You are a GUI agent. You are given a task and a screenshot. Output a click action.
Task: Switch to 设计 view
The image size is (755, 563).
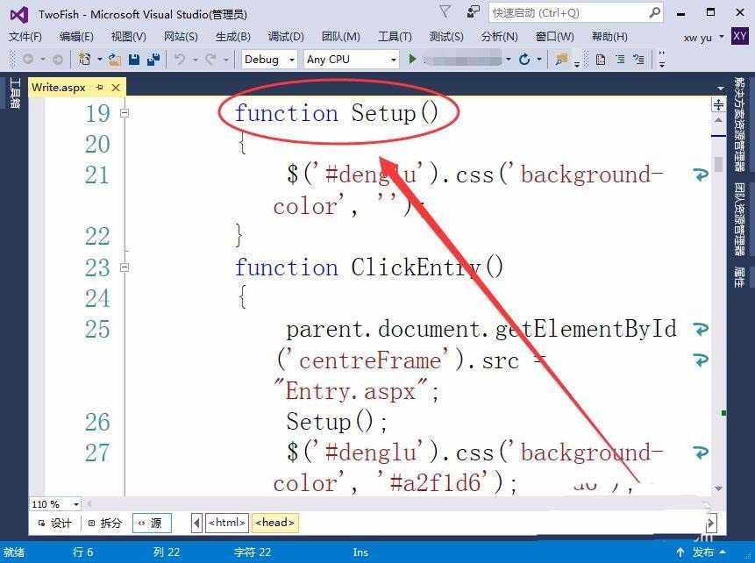[55, 522]
